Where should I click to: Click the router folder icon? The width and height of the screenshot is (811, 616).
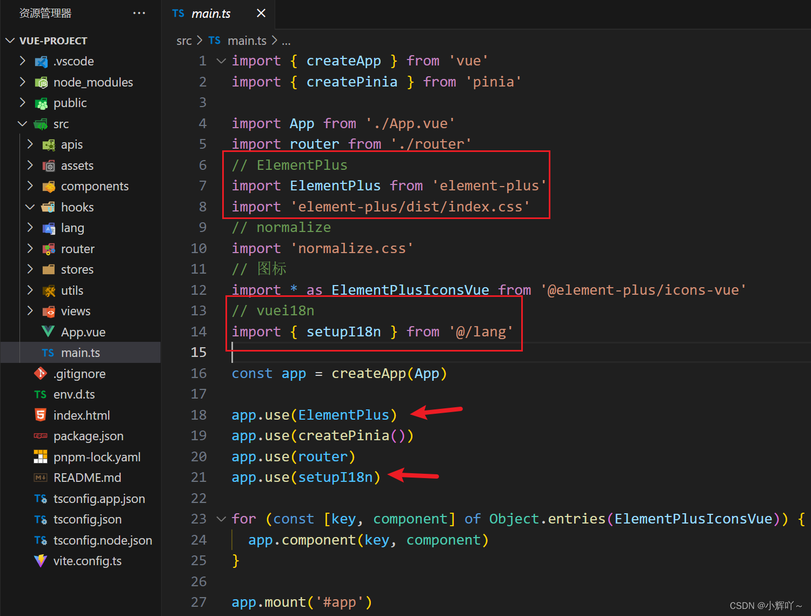tap(49, 249)
